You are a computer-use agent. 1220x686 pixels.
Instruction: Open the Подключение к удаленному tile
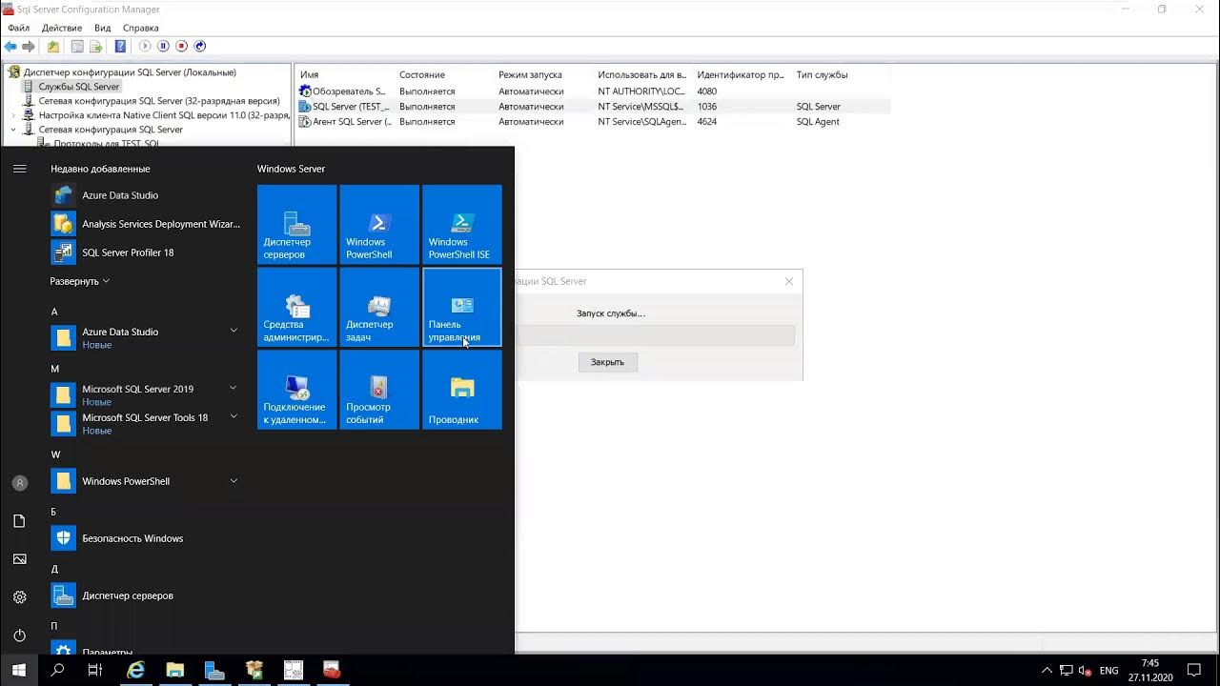coord(297,390)
